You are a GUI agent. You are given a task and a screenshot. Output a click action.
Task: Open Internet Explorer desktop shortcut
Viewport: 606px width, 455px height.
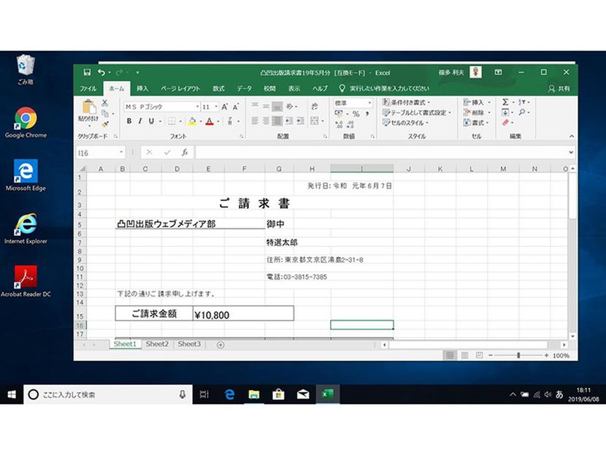(x=26, y=228)
